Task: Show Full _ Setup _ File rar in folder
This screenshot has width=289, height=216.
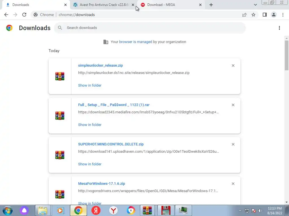Action: [89, 125]
